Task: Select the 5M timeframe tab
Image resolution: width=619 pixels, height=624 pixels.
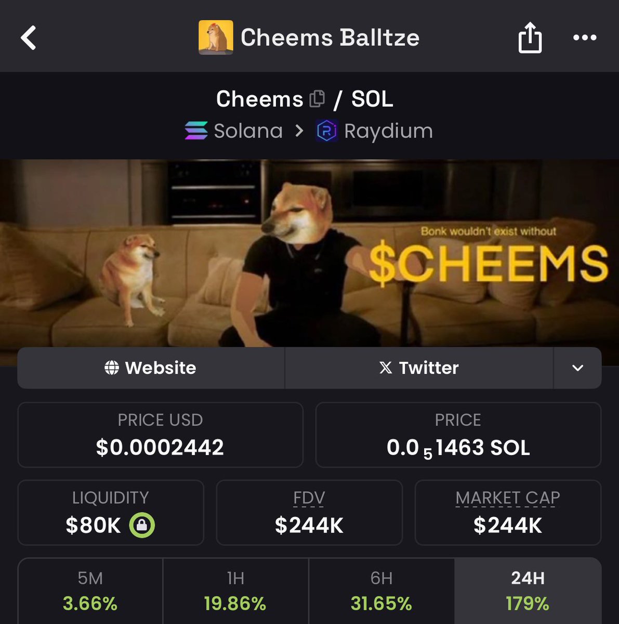Action: pyautogui.click(x=90, y=591)
